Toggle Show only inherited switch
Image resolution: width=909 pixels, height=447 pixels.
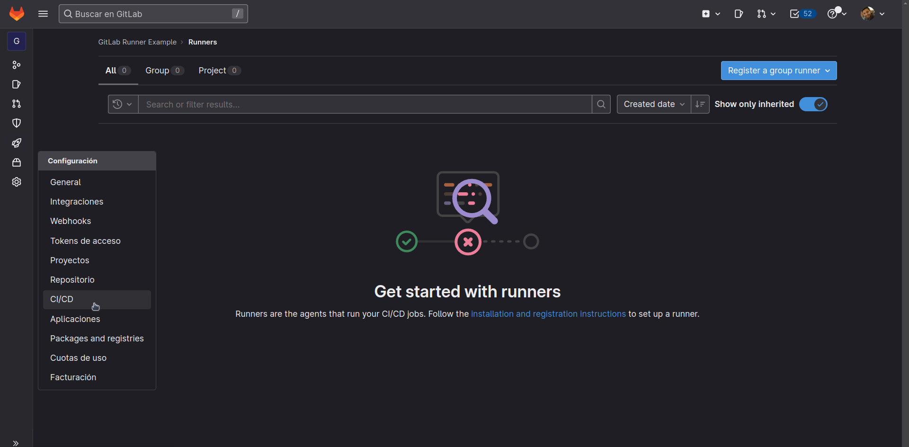[813, 104]
